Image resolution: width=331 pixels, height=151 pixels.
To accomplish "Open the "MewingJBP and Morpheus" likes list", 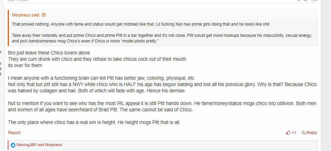I will coord(39,145).
